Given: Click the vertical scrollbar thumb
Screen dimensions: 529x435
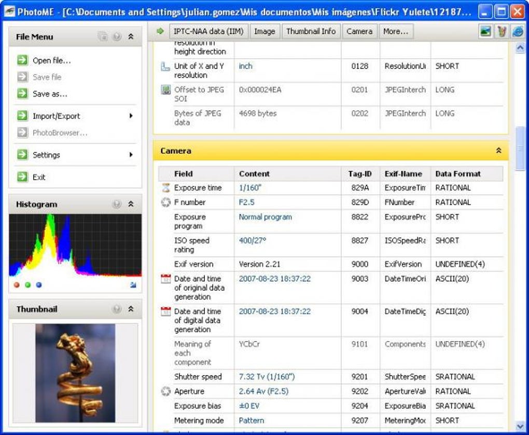Looking at the screenshot, I should tap(520, 148).
